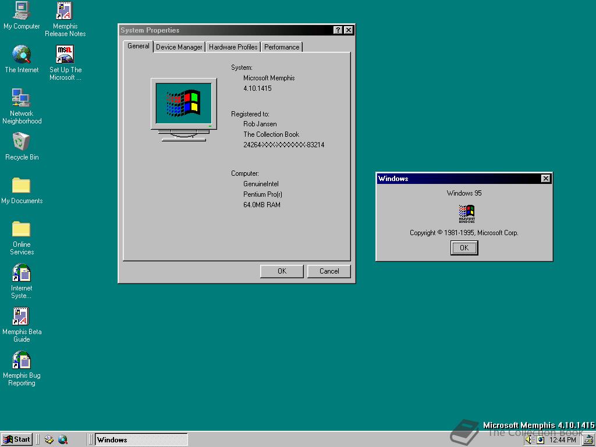Click OK in the Windows 95 dialog
Image resolution: width=596 pixels, height=447 pixels.
pyautogui.click(x=464, y=248)
